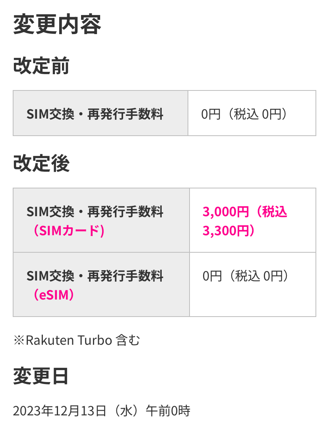This screenshot has height=436, width=329.
Task: Click the leading 0円 in the 改定前 table
Action: (210, 115)
